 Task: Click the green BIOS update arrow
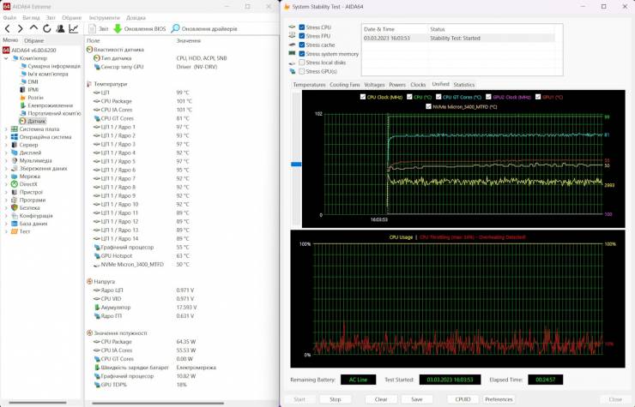(118, 28)
